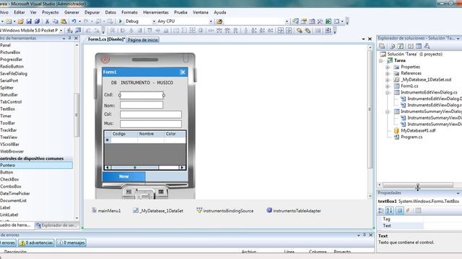Click the Text property value field
This screenshot has height=259, width=462.
click(x=443, y=225)
